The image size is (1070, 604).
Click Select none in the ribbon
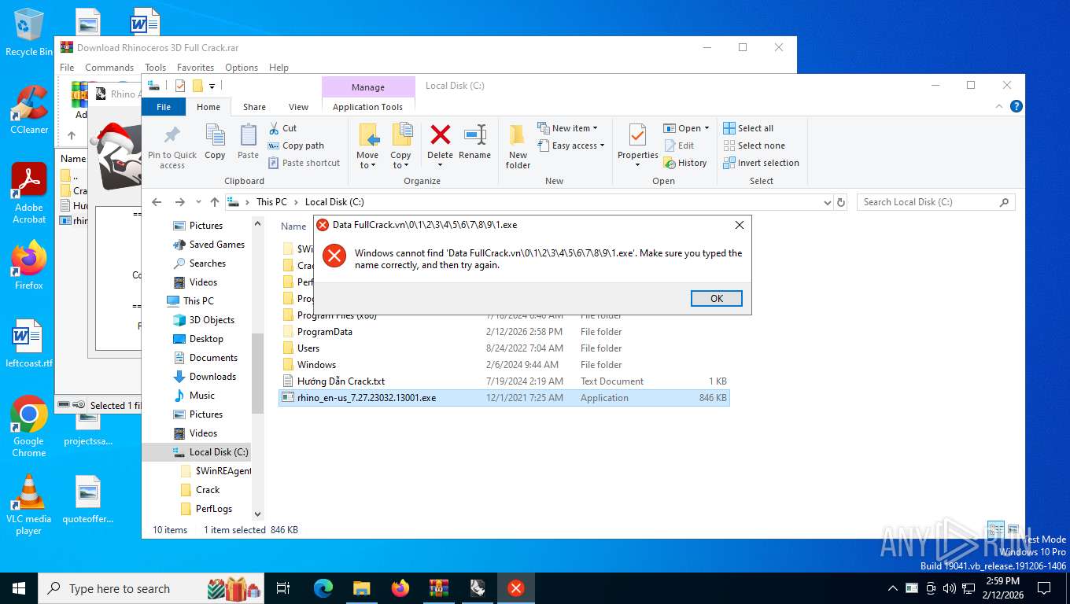(x=754, y=145)
